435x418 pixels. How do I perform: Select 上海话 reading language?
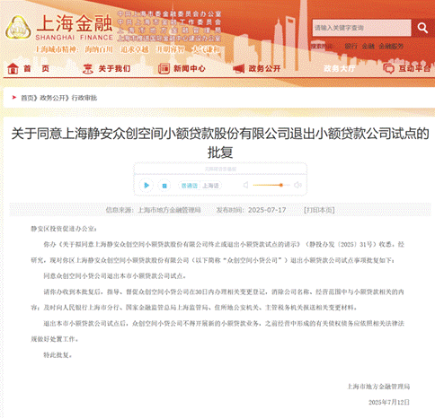(210, 186)
